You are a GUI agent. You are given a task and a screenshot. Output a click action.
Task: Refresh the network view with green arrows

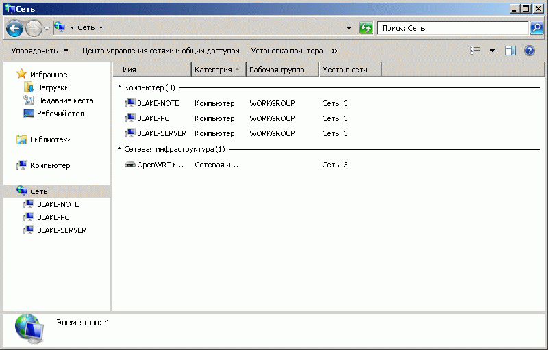366,28
